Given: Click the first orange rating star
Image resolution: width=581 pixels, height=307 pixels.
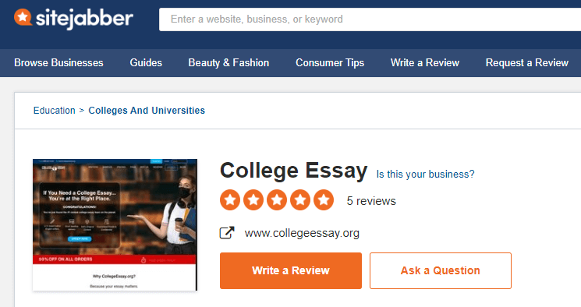Looking at the screenshot, I should click(x=230, y=200).
